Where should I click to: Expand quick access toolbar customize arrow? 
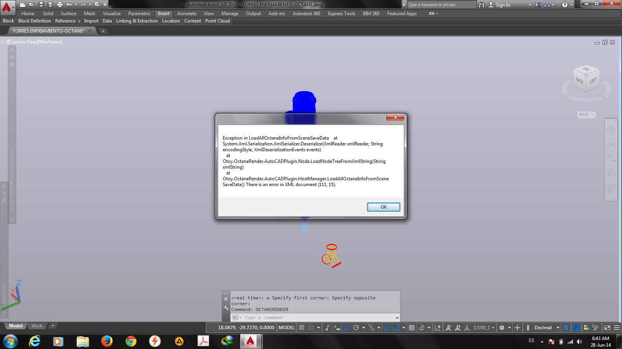pyautogui.click(x=105, y=5)
